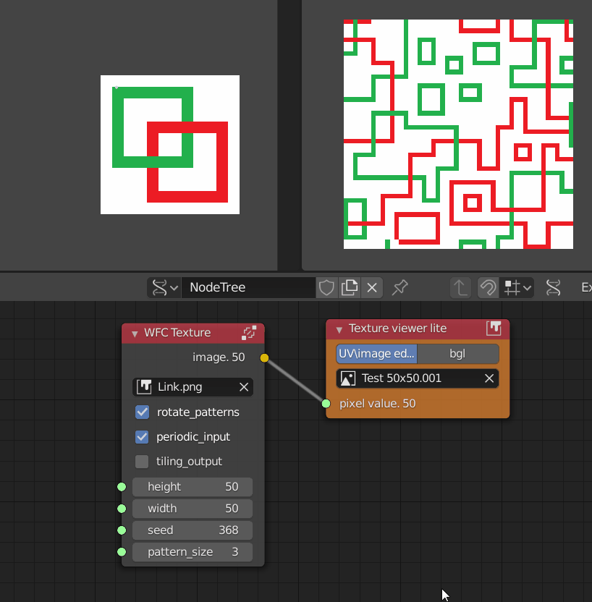Image resolution: width=592 pixels, height=602 pixels.
Task: Go to parent node tree arrow
Action: coord(461,287)
